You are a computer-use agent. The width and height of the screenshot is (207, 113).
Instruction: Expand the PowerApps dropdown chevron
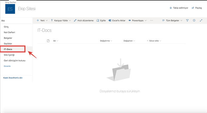145,21
